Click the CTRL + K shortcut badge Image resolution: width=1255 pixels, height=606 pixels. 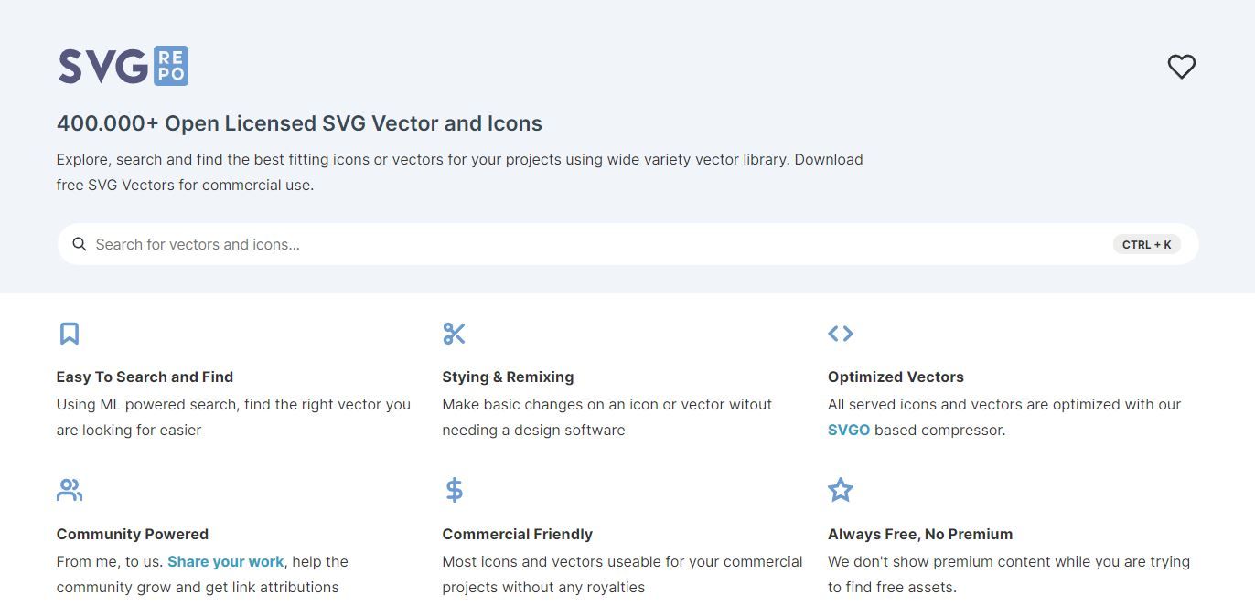(x=1146, y=244)
